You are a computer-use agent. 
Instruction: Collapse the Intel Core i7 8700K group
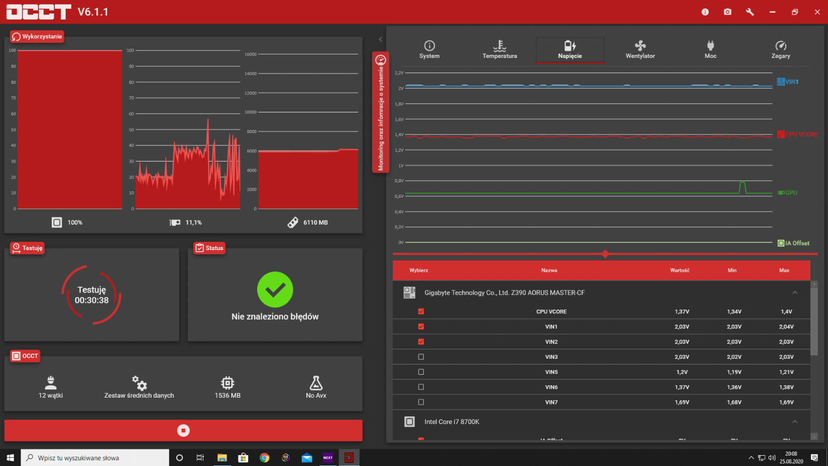point(795,421)
